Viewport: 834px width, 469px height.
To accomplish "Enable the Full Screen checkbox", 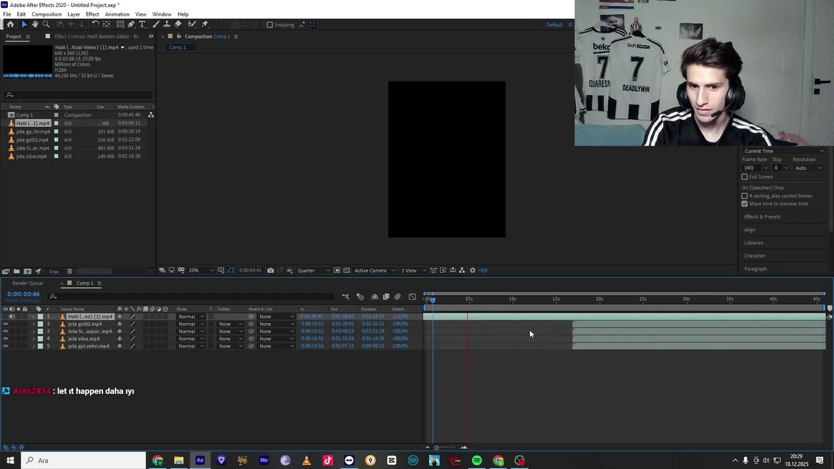I will pyautogui.click(x=745, y=177).
